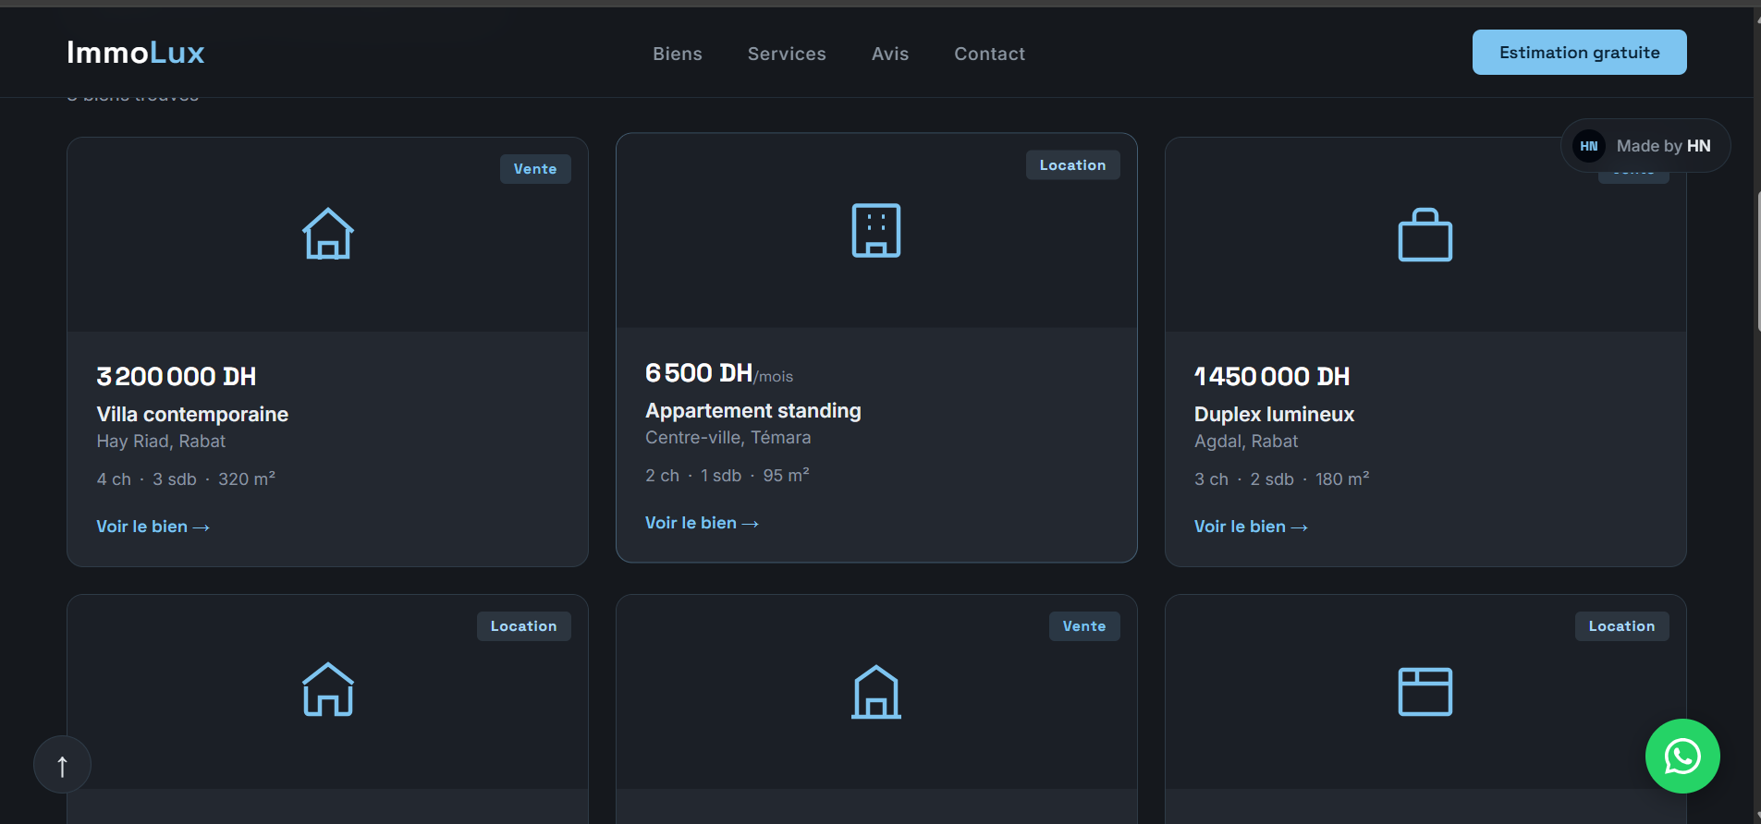Image resolution: width=1761 pixels, height=824 pixels.
Task: Click the building icon on Appartement standing card
Action: (x=876, y=230)
